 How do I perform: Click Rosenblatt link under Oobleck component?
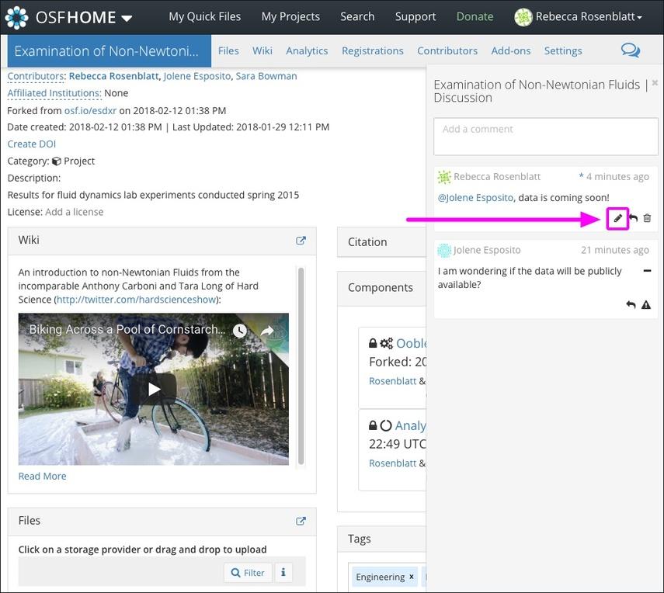392,381
